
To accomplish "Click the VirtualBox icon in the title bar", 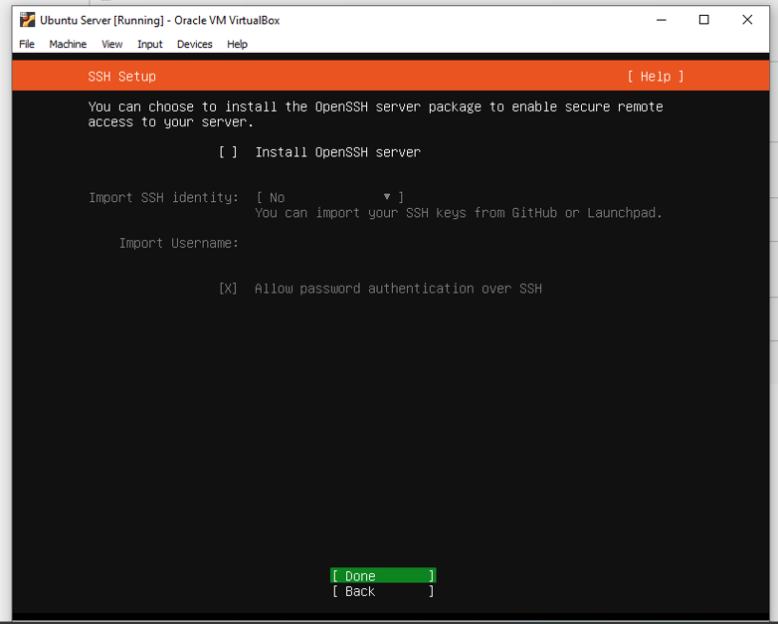I will coord(28,20).
